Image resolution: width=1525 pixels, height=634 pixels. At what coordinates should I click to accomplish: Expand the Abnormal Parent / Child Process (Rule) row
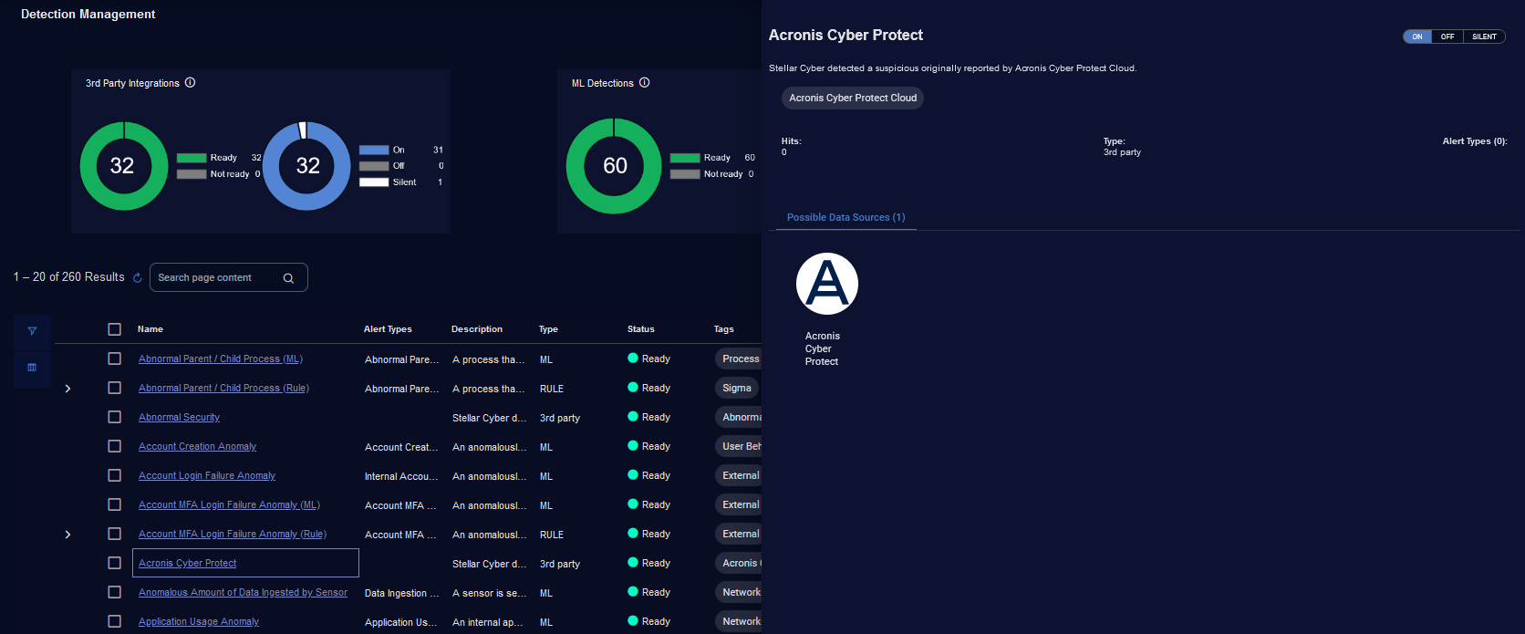tap(67, 389)
